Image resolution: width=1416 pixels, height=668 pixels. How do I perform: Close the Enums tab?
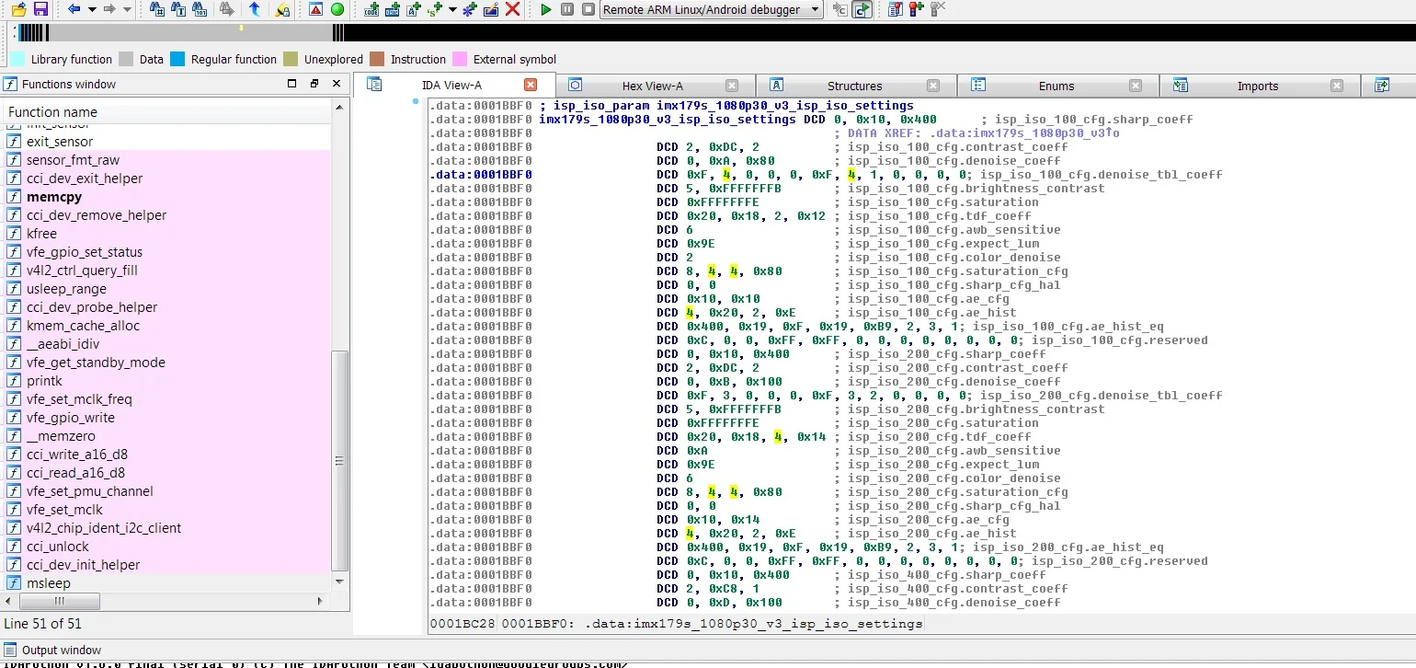point(1136,86)
